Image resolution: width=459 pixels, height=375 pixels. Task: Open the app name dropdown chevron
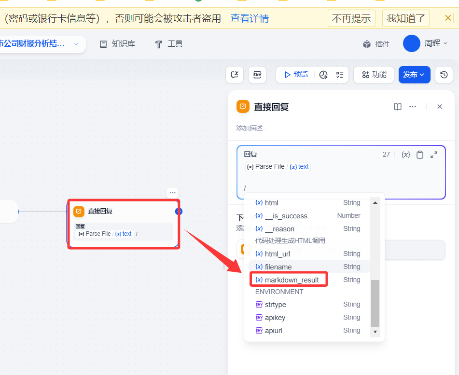[76, 44]
